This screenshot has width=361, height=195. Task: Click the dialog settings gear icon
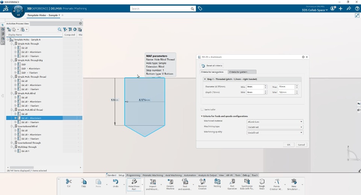303,57
